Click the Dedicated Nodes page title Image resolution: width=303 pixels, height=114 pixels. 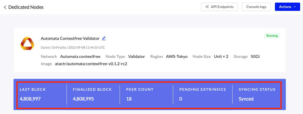[x=26, y=7]
